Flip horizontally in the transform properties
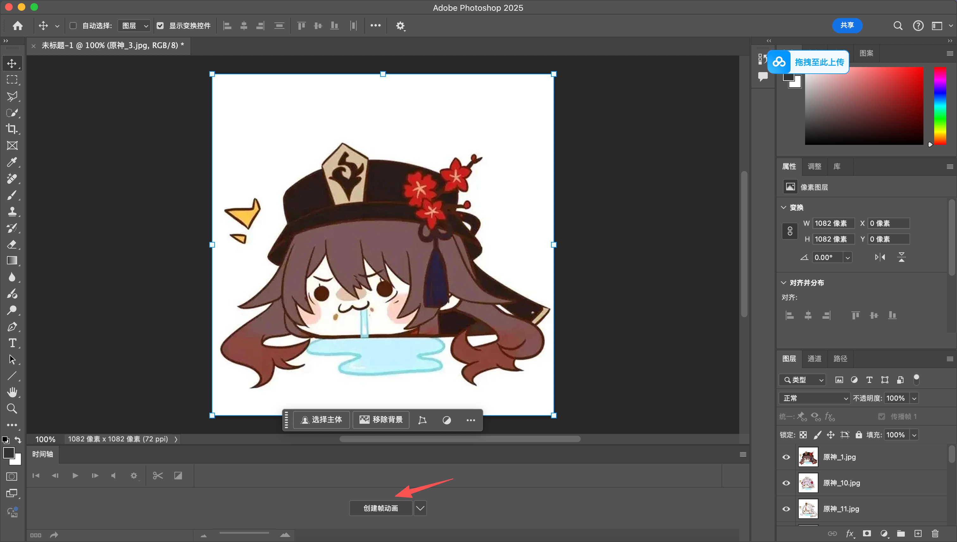The image size is (957, 542). pos(880,257)
